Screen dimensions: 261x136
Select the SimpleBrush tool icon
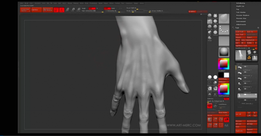point(249,57)
